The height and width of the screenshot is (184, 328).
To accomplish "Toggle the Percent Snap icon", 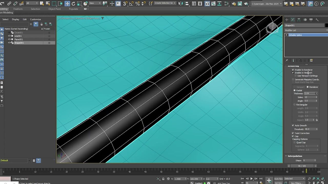I will click(x=138, y=4).
